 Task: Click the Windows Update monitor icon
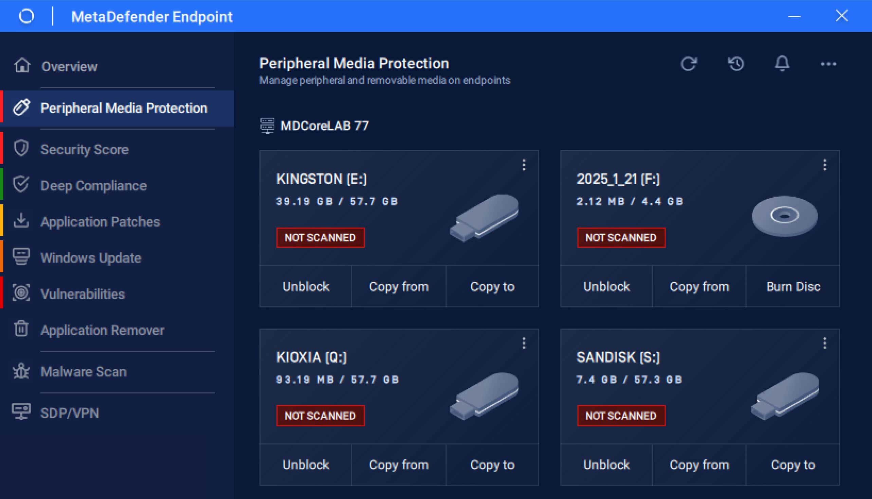pyautogui.click(x=21, y=257)
